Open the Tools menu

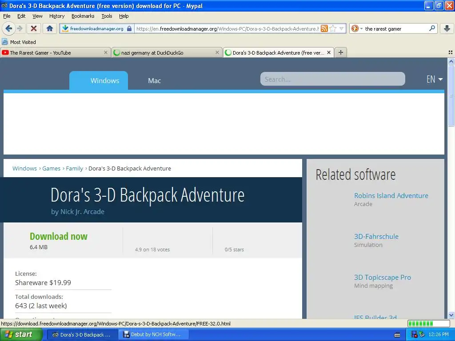107,16
